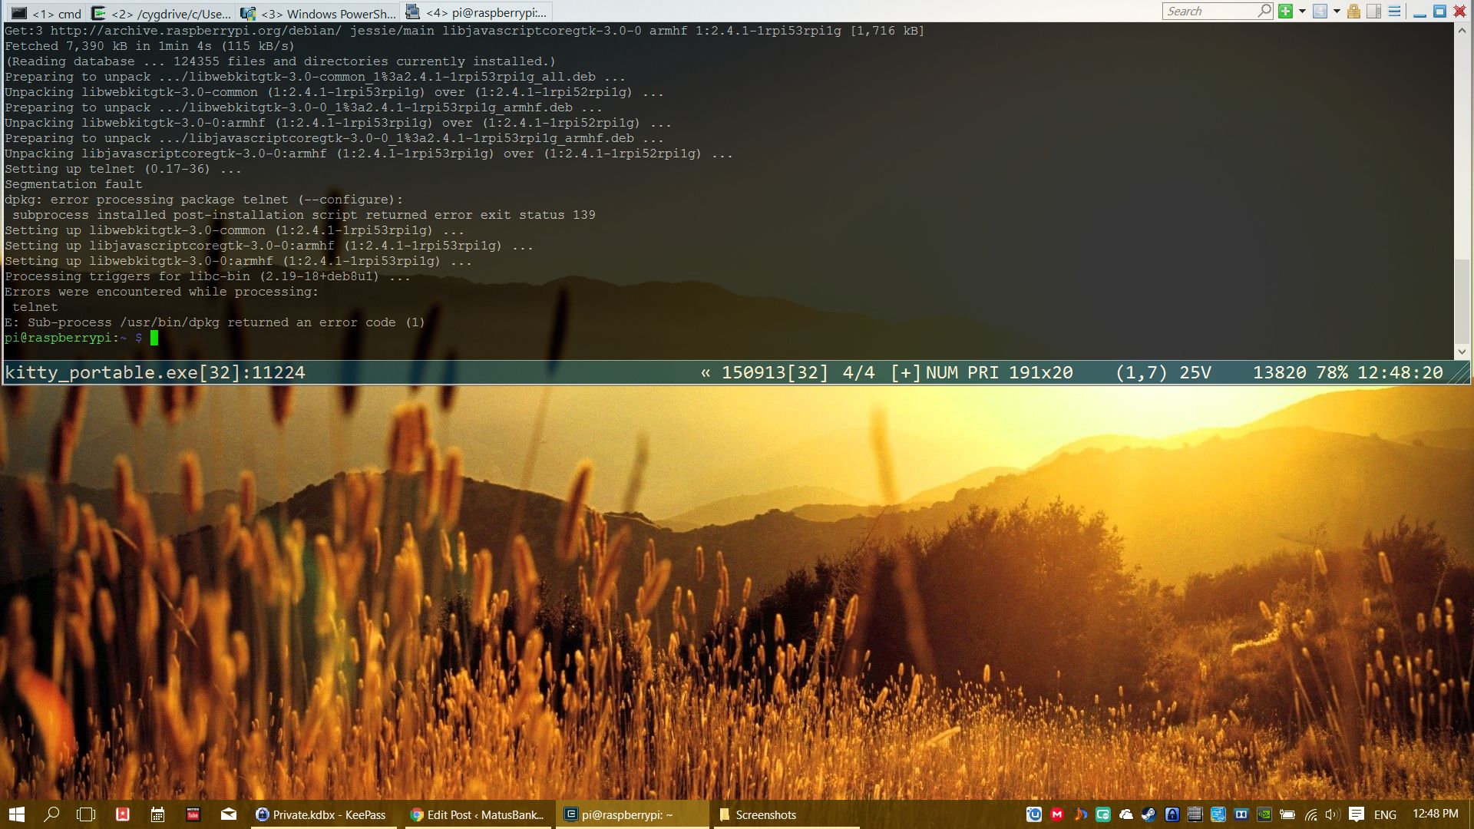Select the <4> pi@raspberrypi tab

pyautogui.click(x=477, y=12)
